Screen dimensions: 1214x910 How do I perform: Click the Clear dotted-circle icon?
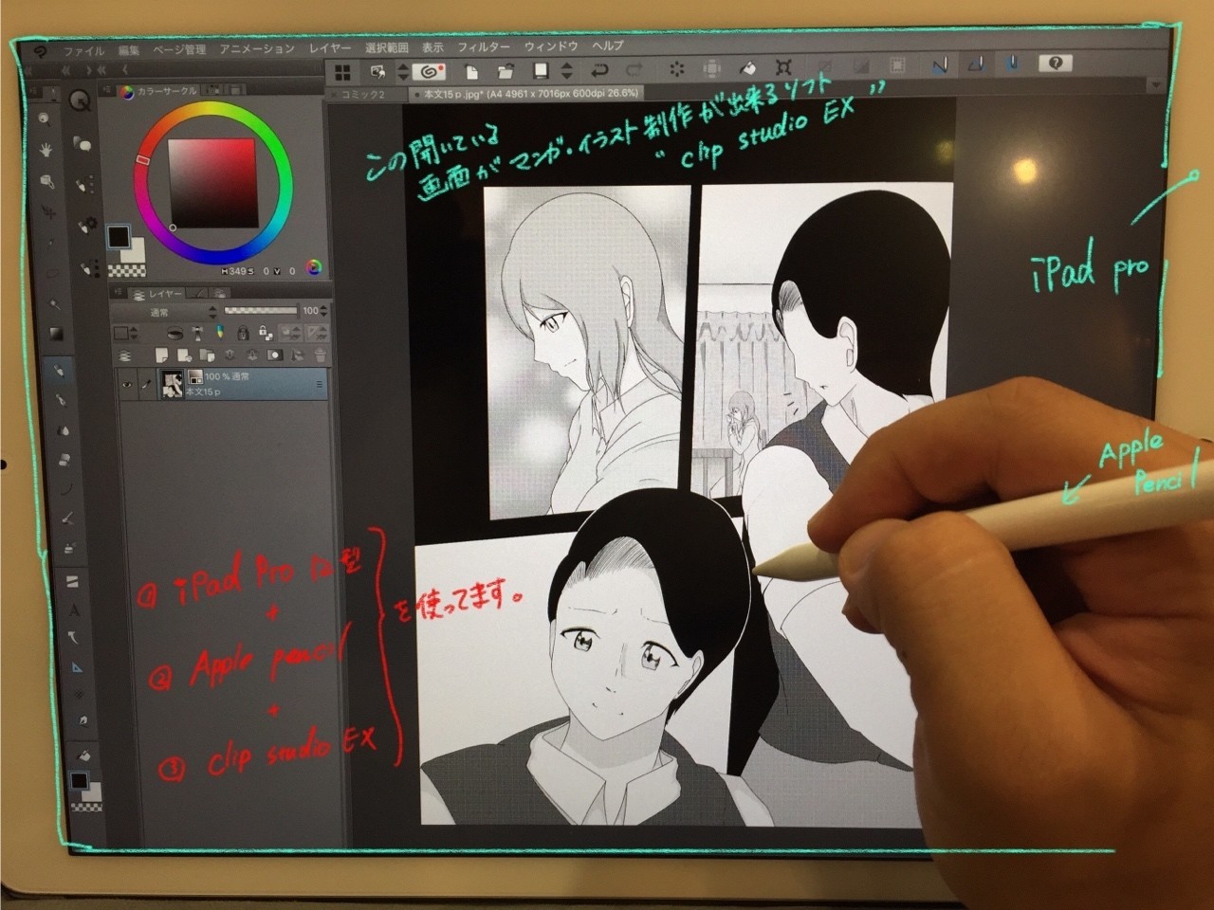(677, 68)
